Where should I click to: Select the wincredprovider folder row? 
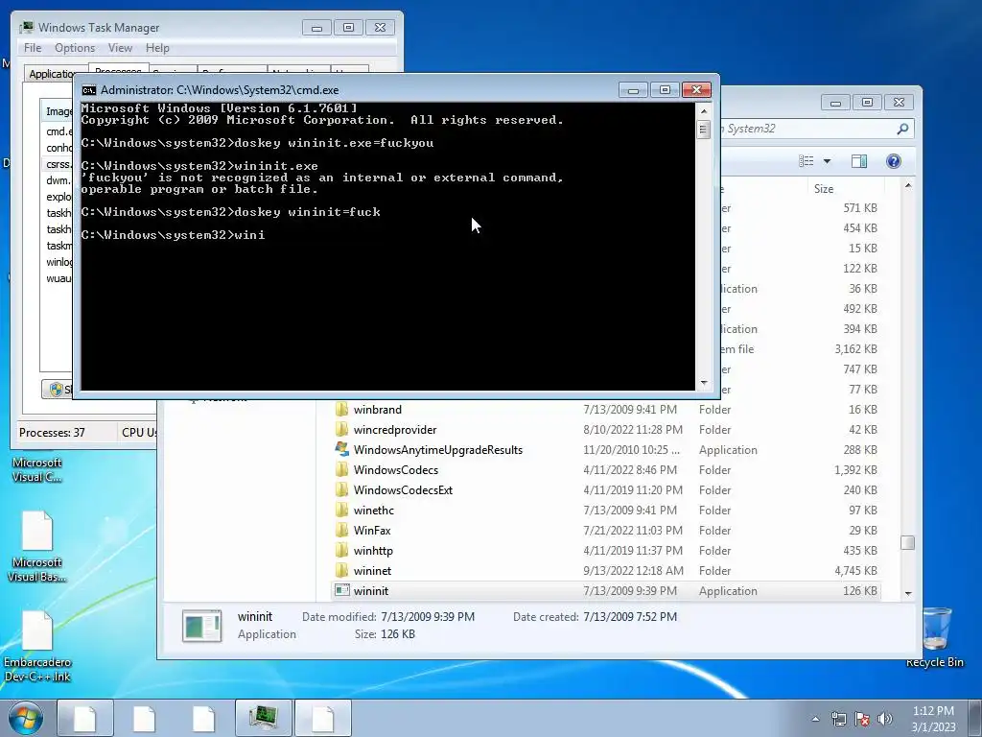coord(605,429)
